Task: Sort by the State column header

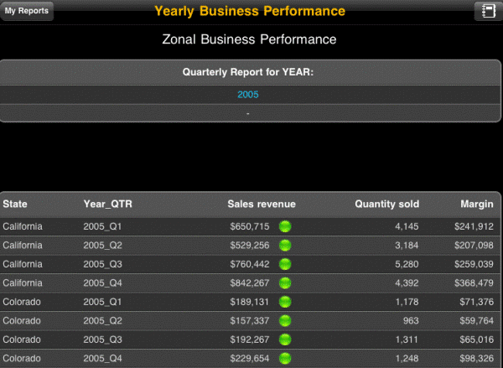Action: (x=15, y=204)
